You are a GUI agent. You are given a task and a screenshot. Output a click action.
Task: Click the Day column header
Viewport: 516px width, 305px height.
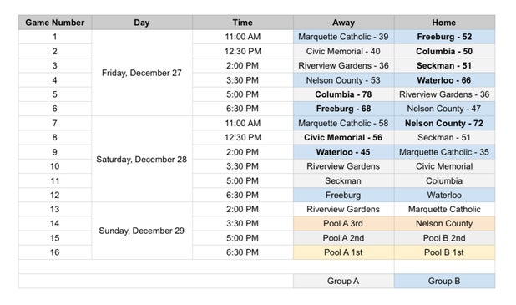[x=142, y=23]
